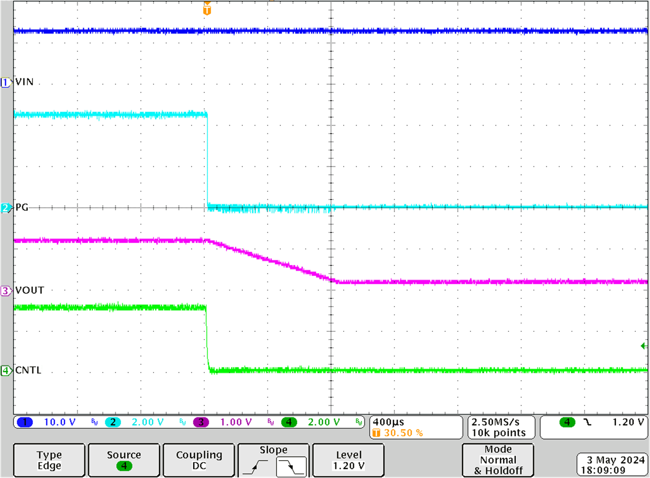
Task: Select the magenta channel 3 badge
Action: [201, 422]
